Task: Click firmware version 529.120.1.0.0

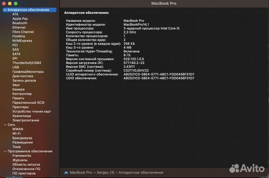Action: point(134,59)
